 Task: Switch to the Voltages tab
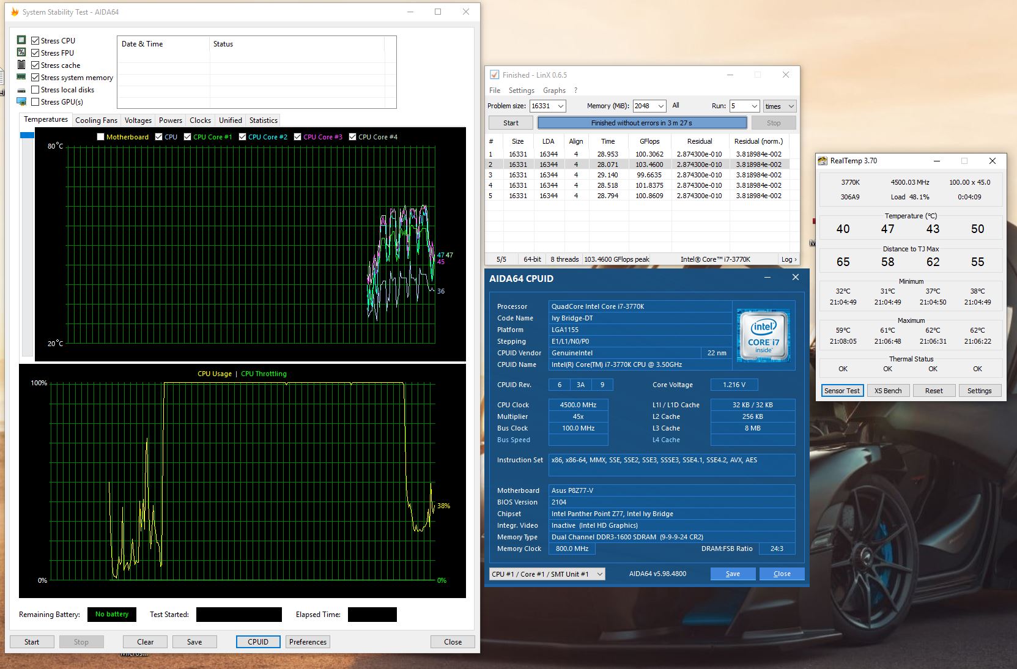click(x=138, y=120)
